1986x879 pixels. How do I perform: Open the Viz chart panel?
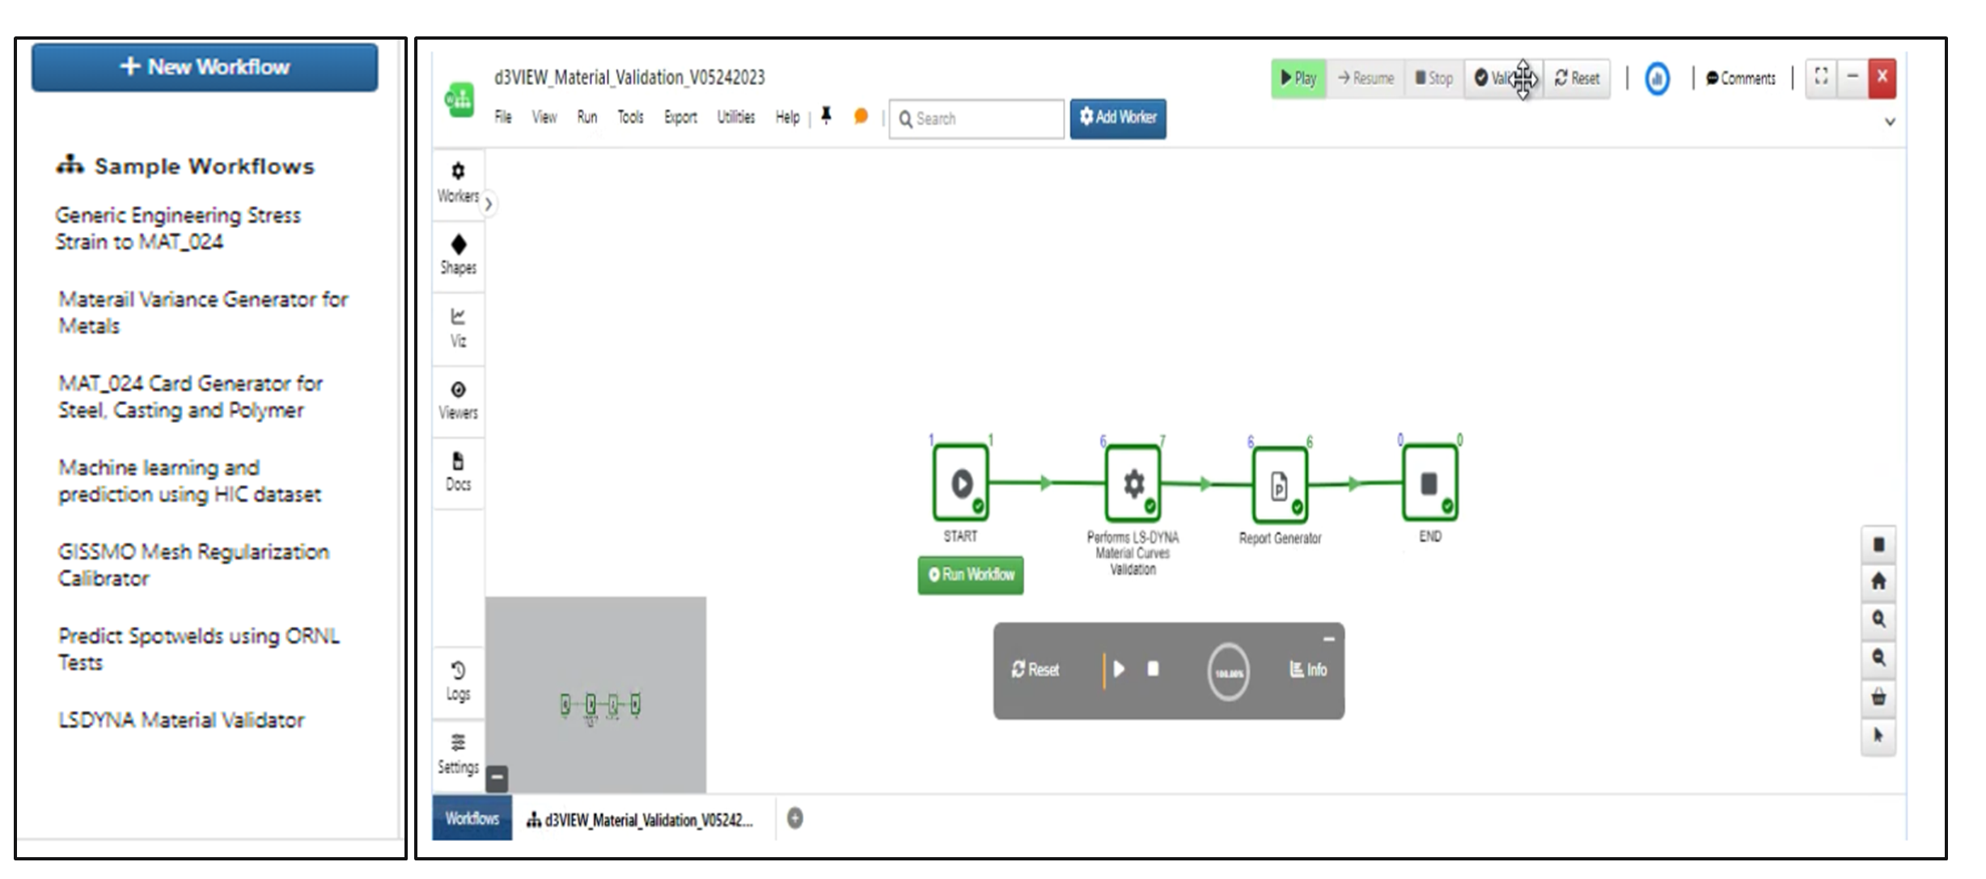pyautogui.click(x=458, y=328)
